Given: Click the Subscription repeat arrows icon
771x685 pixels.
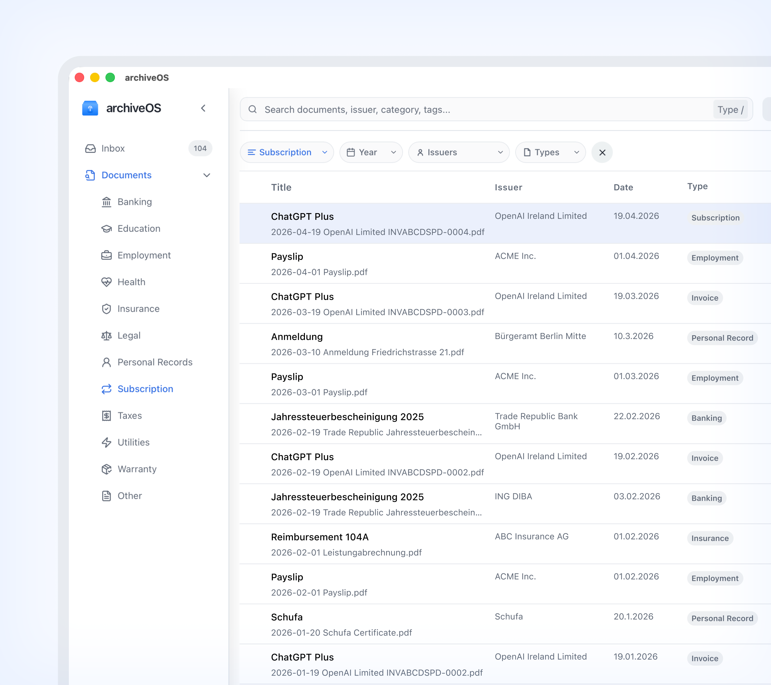Looking at the screenshot, I should (106, 389).
